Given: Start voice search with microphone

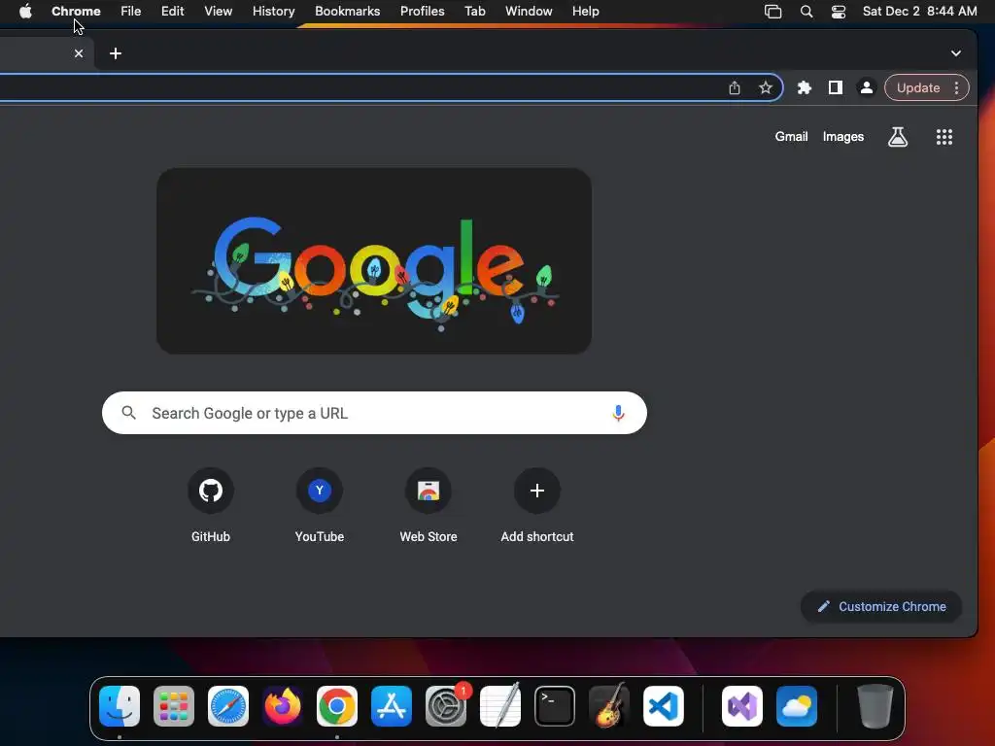Looking at the screenshot, I should pyautogui.click(x=618, y=413).
